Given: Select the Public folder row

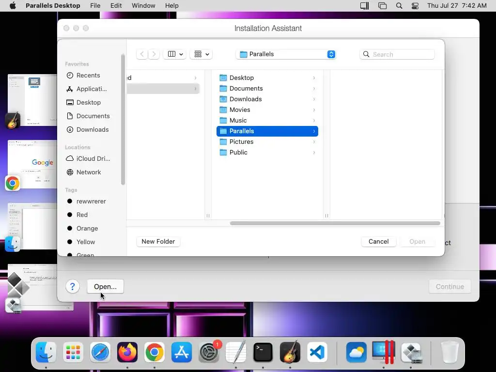Looking at the screenshot, I should pos(267,153).
